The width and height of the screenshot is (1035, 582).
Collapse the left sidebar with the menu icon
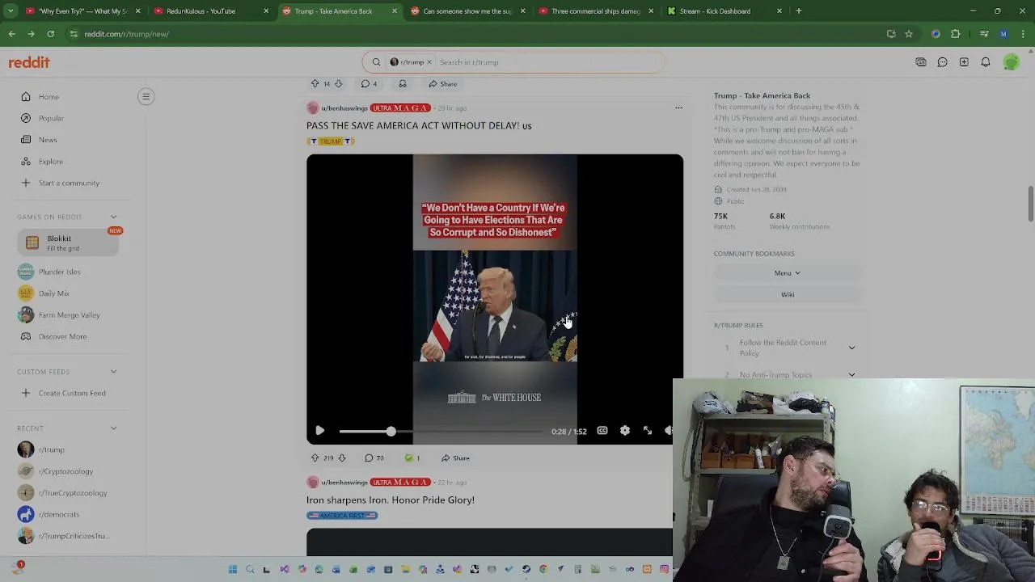[146, 97]
